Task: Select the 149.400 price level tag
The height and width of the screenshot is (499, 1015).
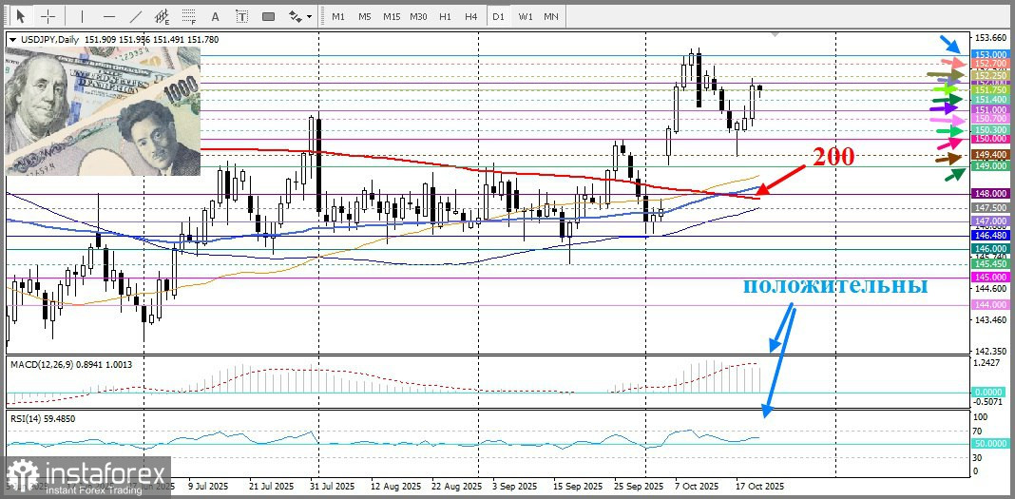Action: click(989, 155)
